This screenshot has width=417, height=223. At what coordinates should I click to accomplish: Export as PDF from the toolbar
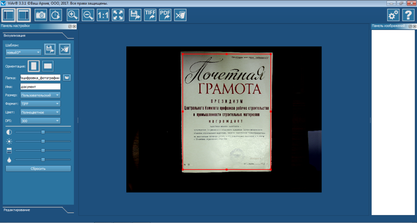(x=165, y=15)
